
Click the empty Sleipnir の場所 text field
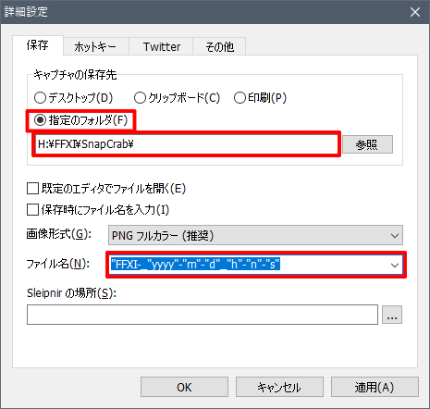coord(203,315)
